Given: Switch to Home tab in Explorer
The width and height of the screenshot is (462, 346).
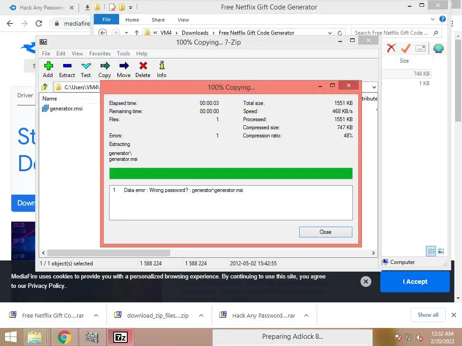Looking at the screenshot, I should 132,20.
